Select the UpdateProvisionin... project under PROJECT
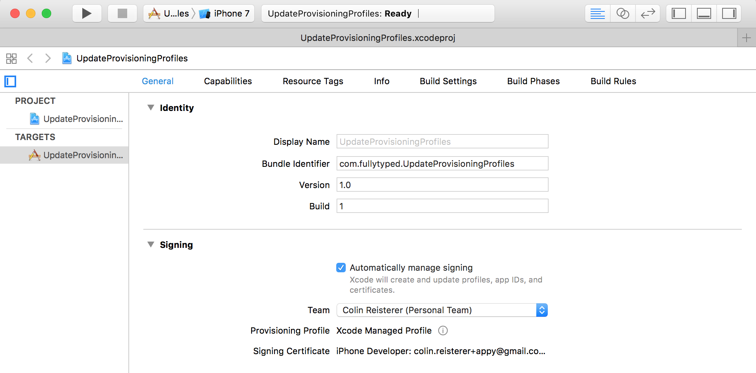Image resolution: width=756 pixels, height=373 pixels. point(64,119)
